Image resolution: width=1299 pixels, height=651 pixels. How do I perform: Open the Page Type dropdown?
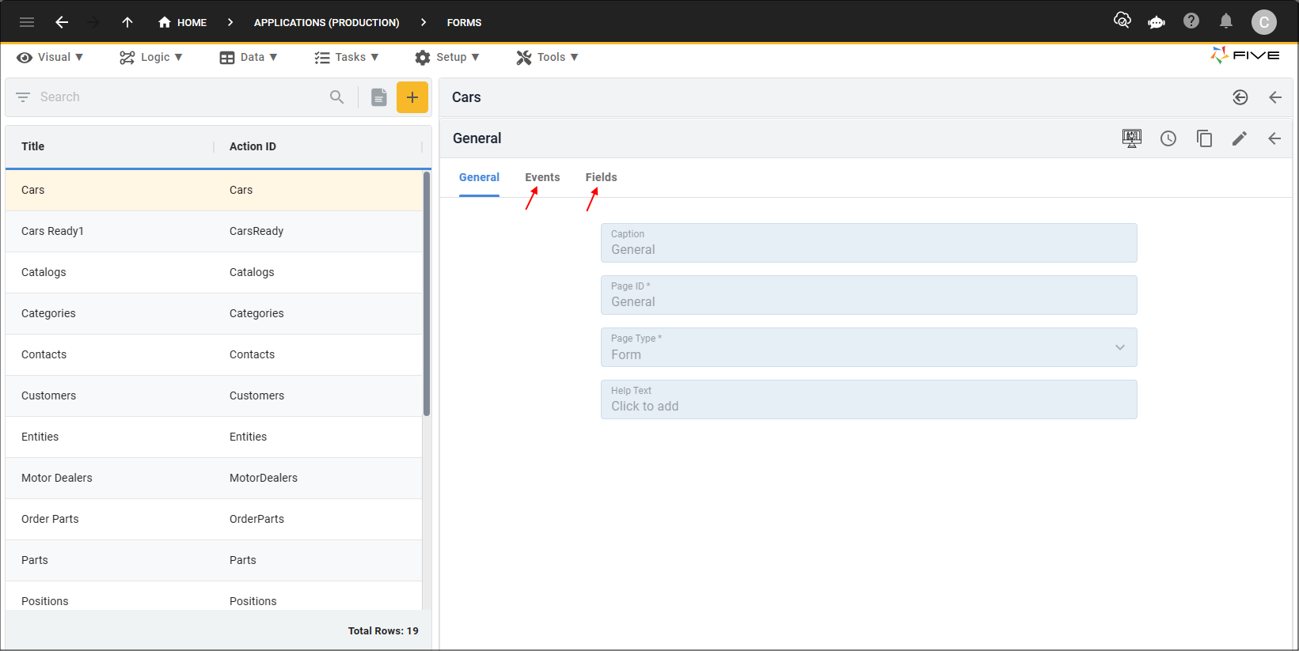tap(869, 347)
